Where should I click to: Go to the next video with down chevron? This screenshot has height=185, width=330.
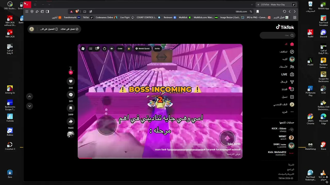[x=29, y=106]
